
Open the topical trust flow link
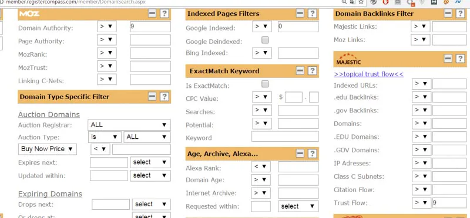[x=369, y=74]
